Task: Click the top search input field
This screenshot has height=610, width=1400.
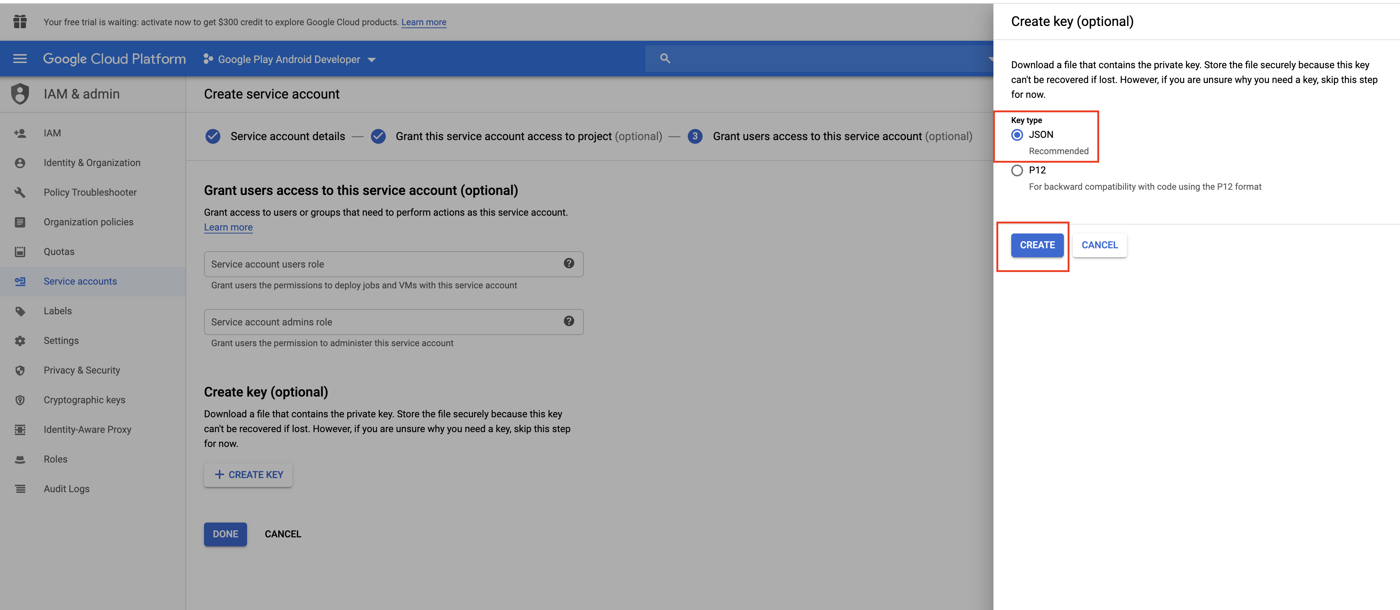Action: pyautogui.click(x=819, y=58)
